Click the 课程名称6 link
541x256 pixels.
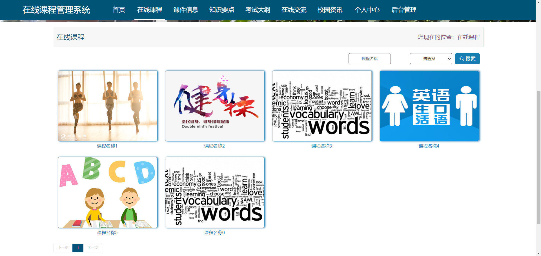214,233
